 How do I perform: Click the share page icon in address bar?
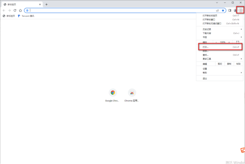point(217,11)
